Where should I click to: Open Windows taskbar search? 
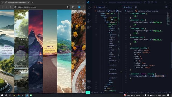(x=6, y=95)
